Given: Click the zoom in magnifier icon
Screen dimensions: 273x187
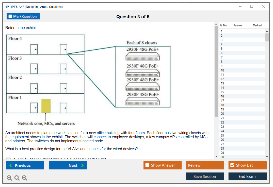Looking at the screenshot, I should [x=9, y=178].
